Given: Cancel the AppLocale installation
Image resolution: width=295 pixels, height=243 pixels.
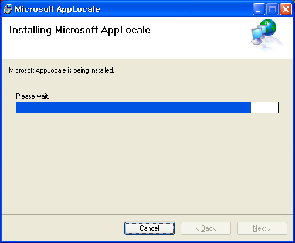Looking at the screenshot, I should coord(150,228).
